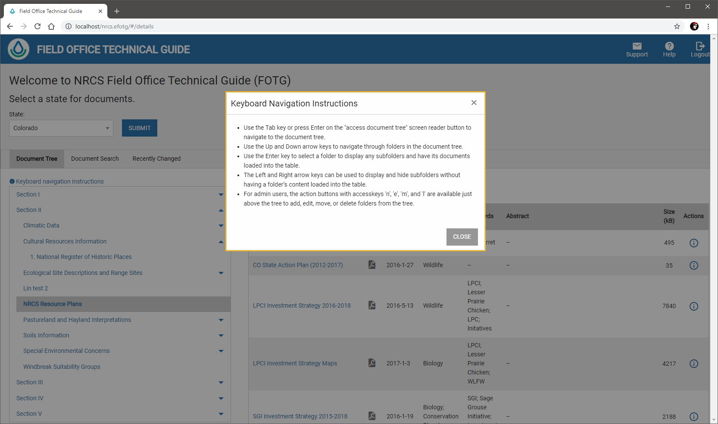The width and height of the screenshot is (718, 424).
Task: Select Soils Information folder label
Action: coord(46,335)
